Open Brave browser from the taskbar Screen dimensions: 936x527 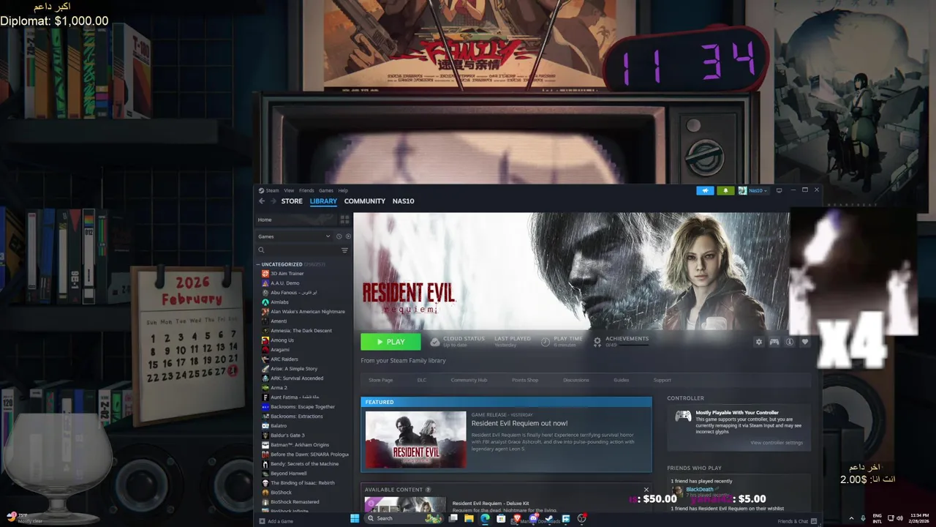click(x=517, y=518)
